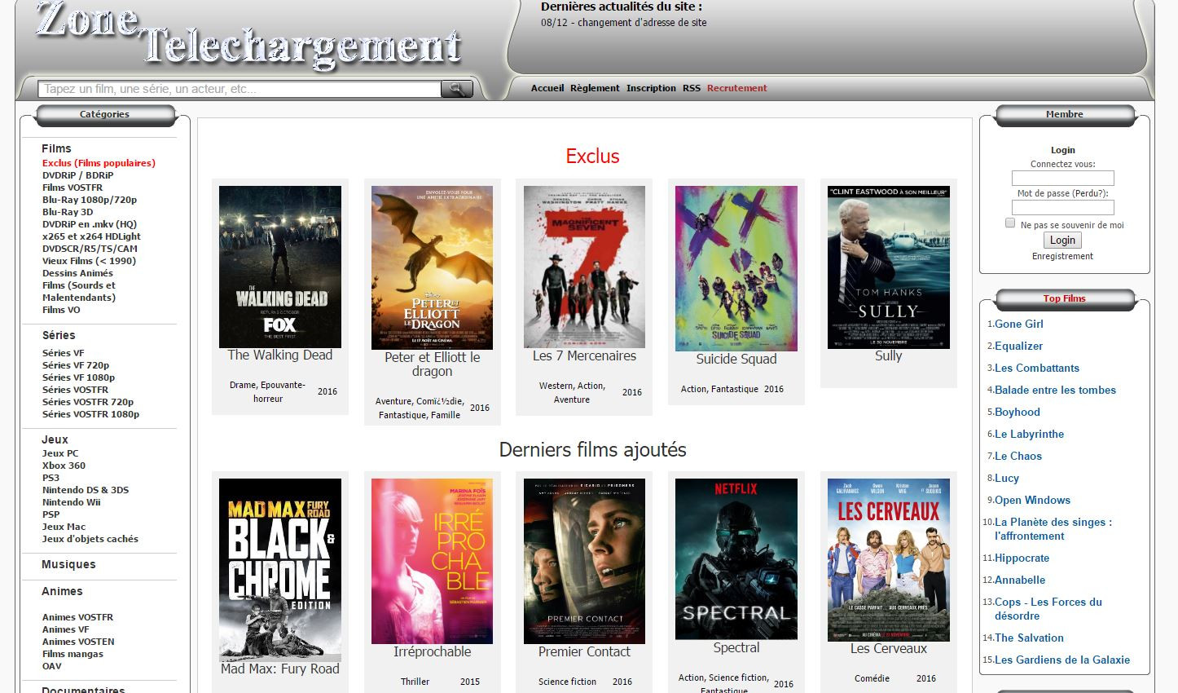The height and width of the screenshot is (693, 1178).
Task: Go to the Inscription page
Action: [651, 88]
